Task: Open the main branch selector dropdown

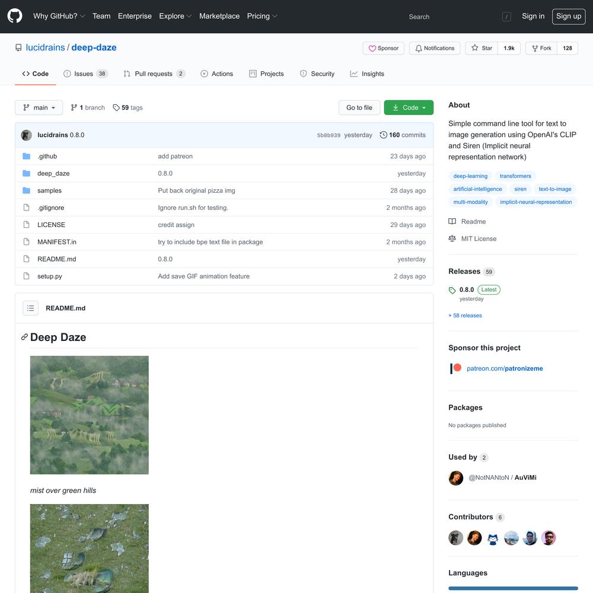Action: [39, 107]
